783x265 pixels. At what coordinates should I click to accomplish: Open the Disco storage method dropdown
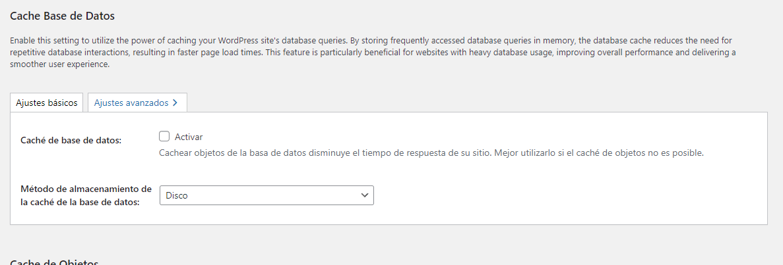tap(266, 195)
